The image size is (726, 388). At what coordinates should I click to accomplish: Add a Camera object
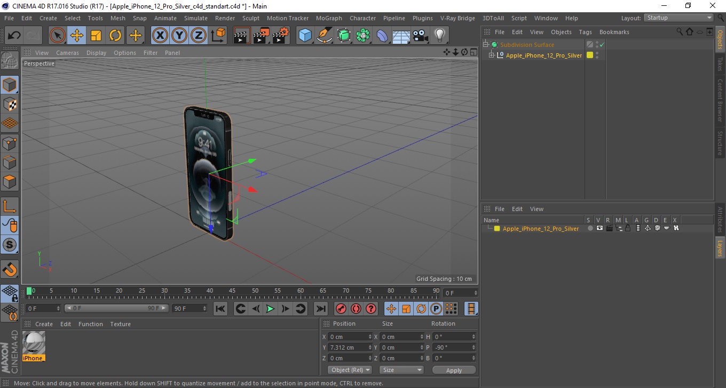tap(420, 36)
